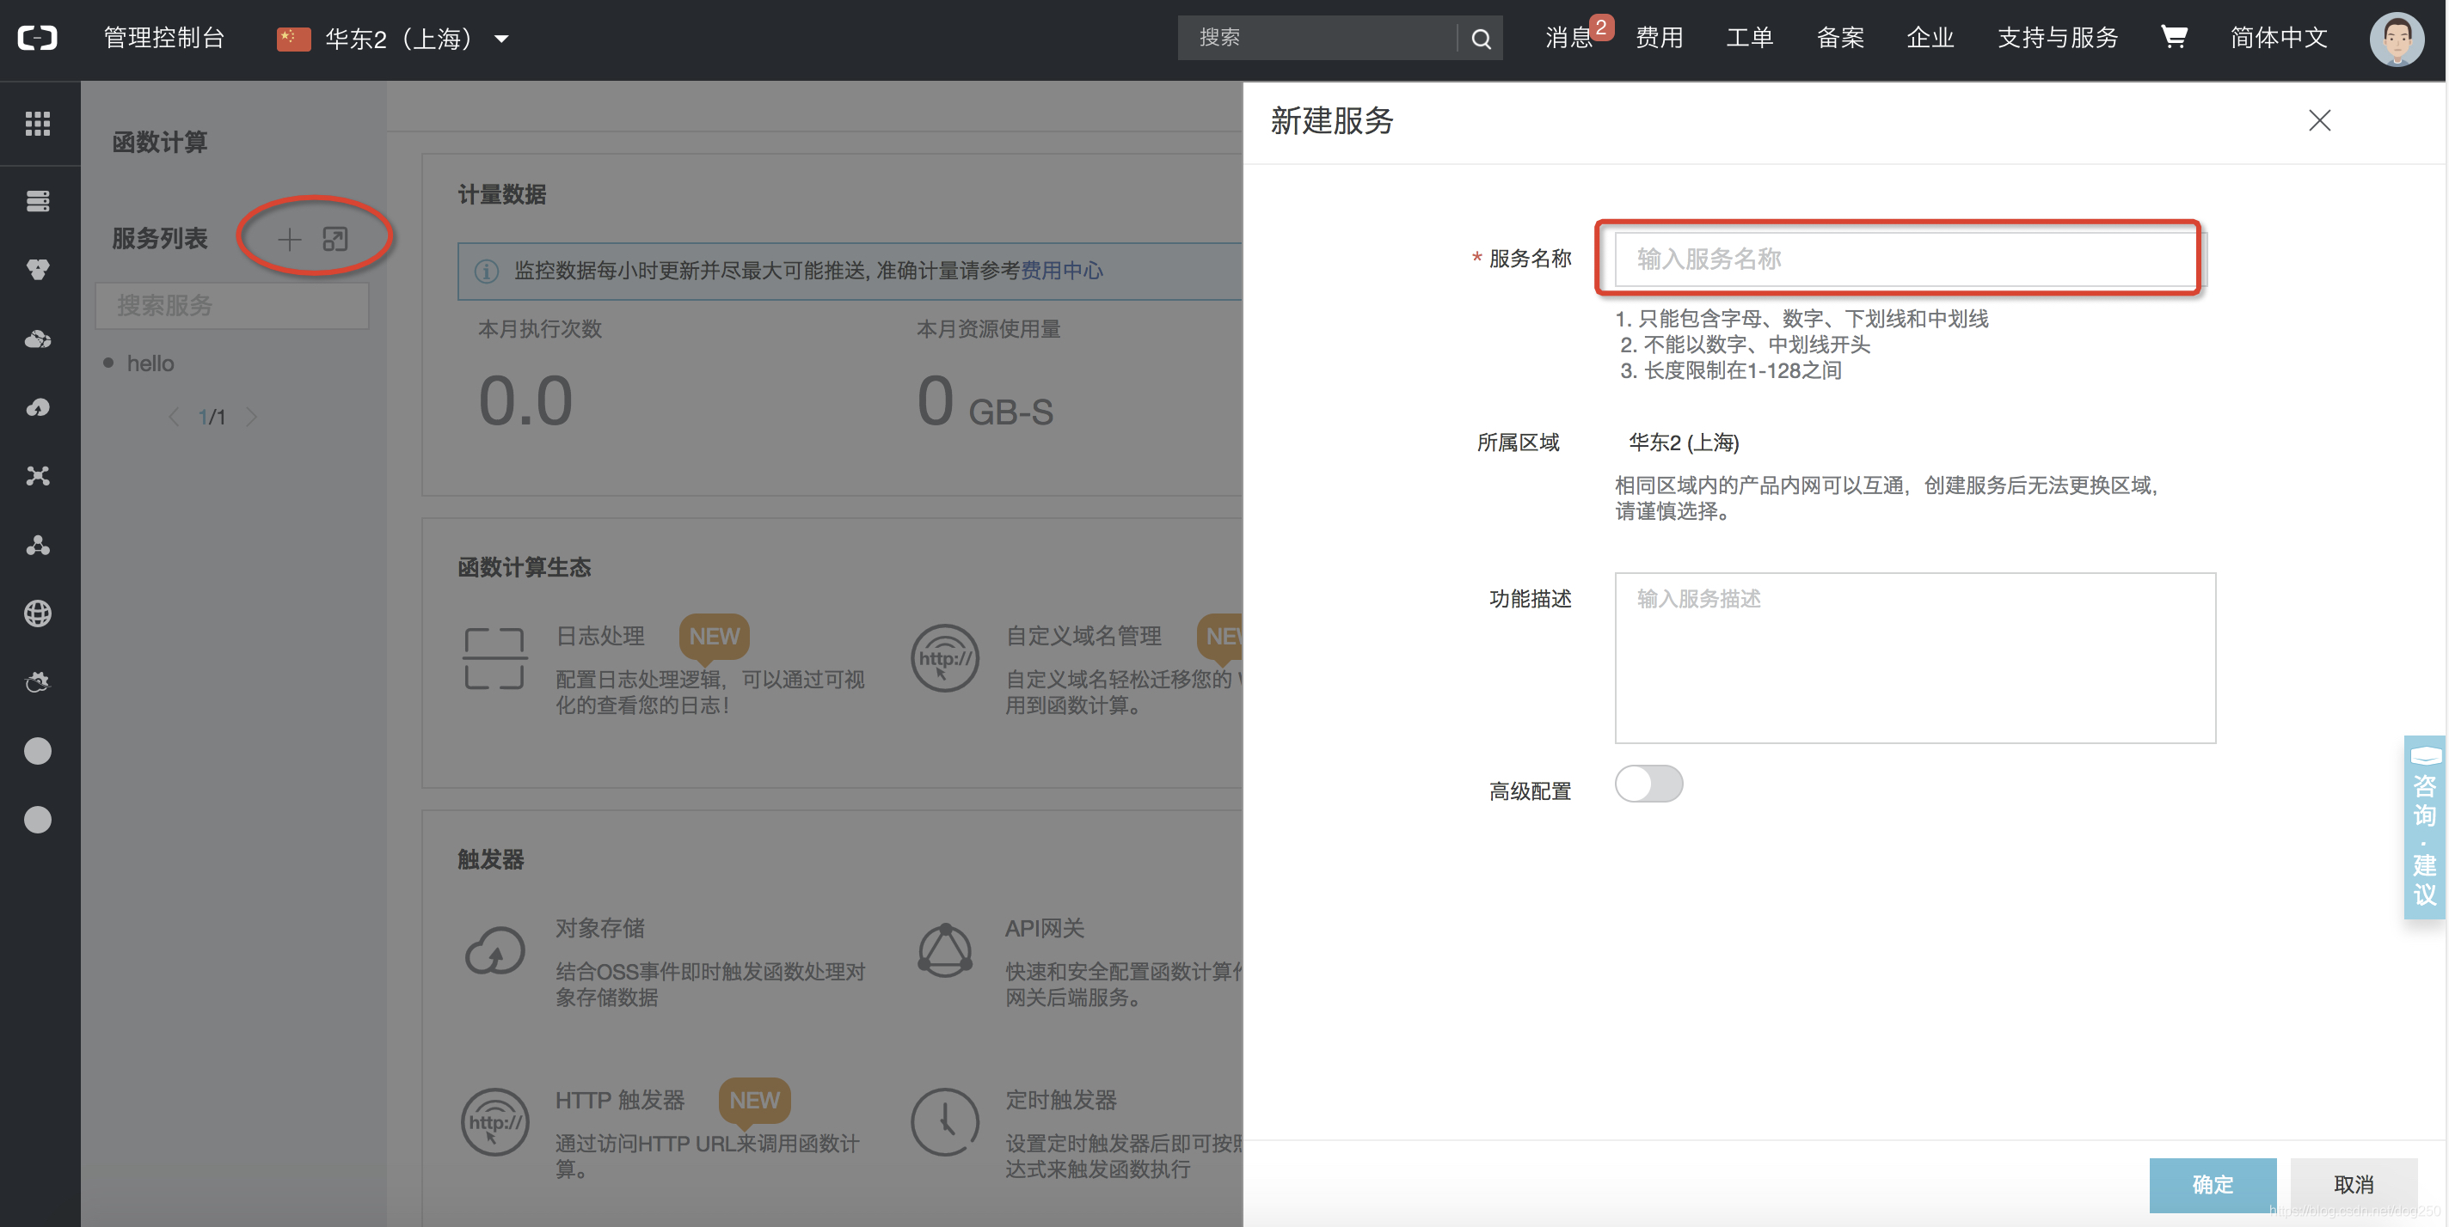
Task: Close the 新建服务 panel
Action: pyautogui.click(x=2319, y=120)
